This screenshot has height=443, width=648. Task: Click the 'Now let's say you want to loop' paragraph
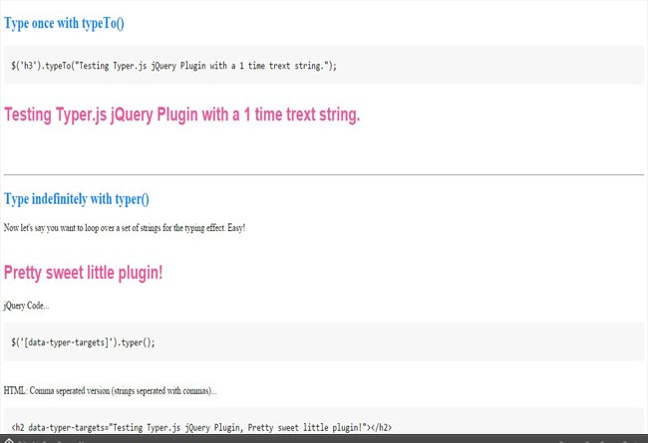pyautogui.click(x=125, y=228)
